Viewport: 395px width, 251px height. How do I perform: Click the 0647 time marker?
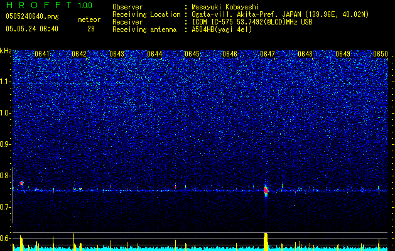(x=268, y=54)
